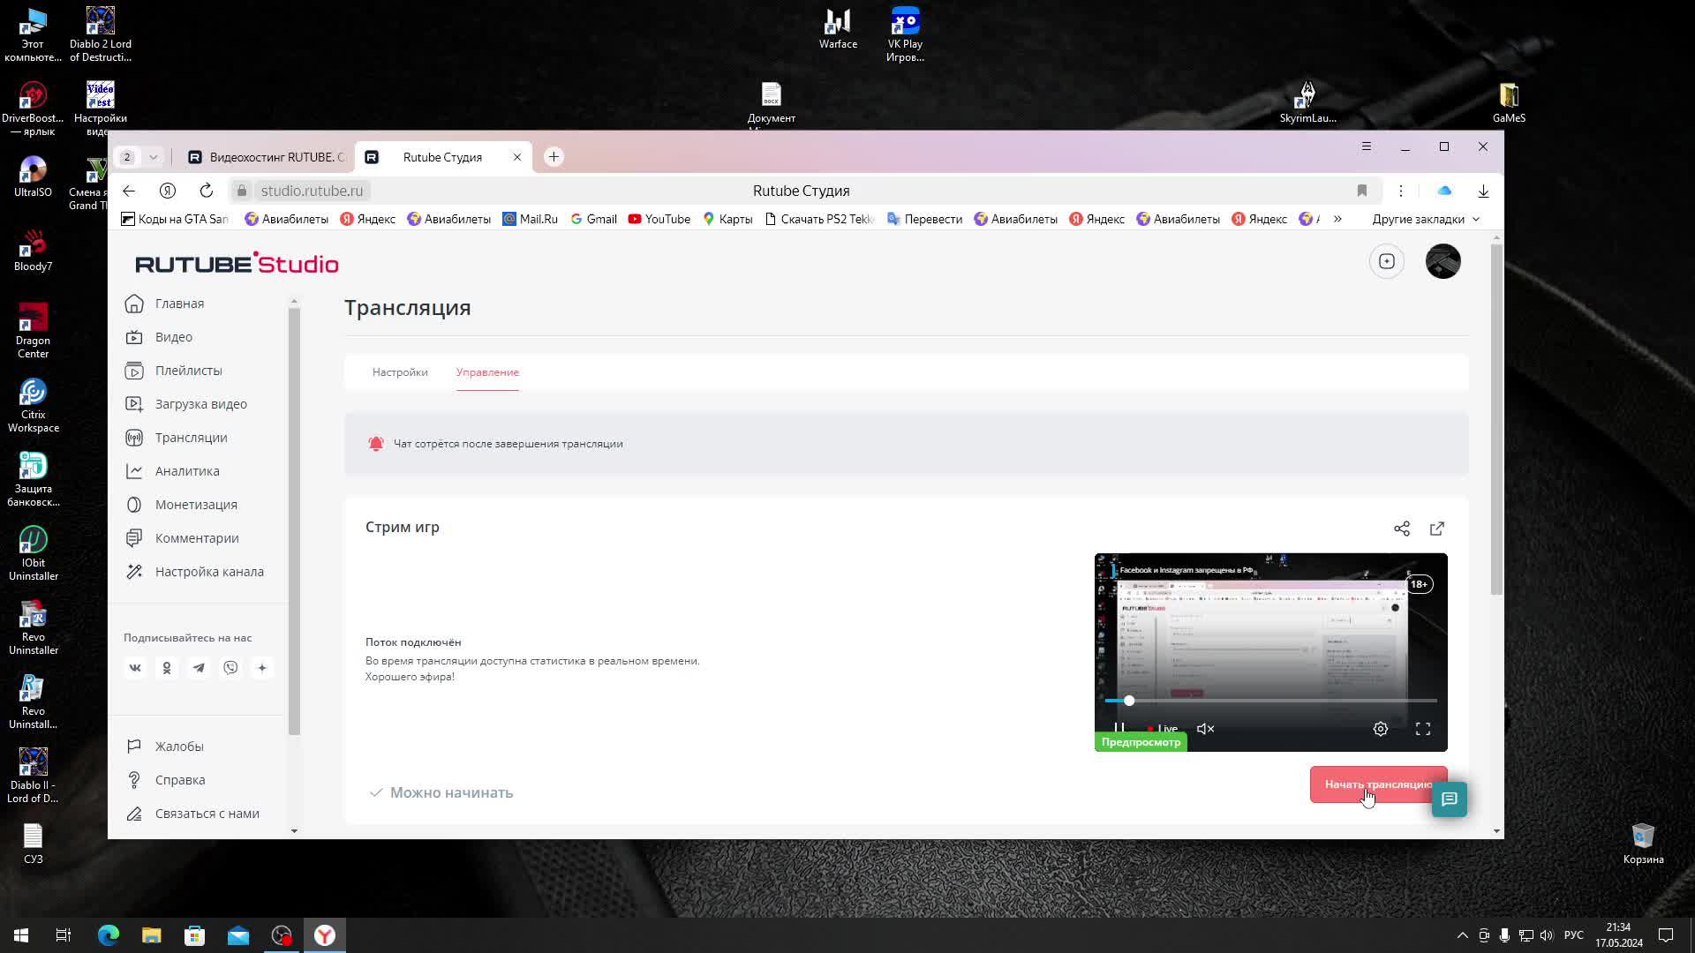The width and height of the screenshot is (1695, 953).
Task: Open the user profile avatar
Action: point(1443,261)
